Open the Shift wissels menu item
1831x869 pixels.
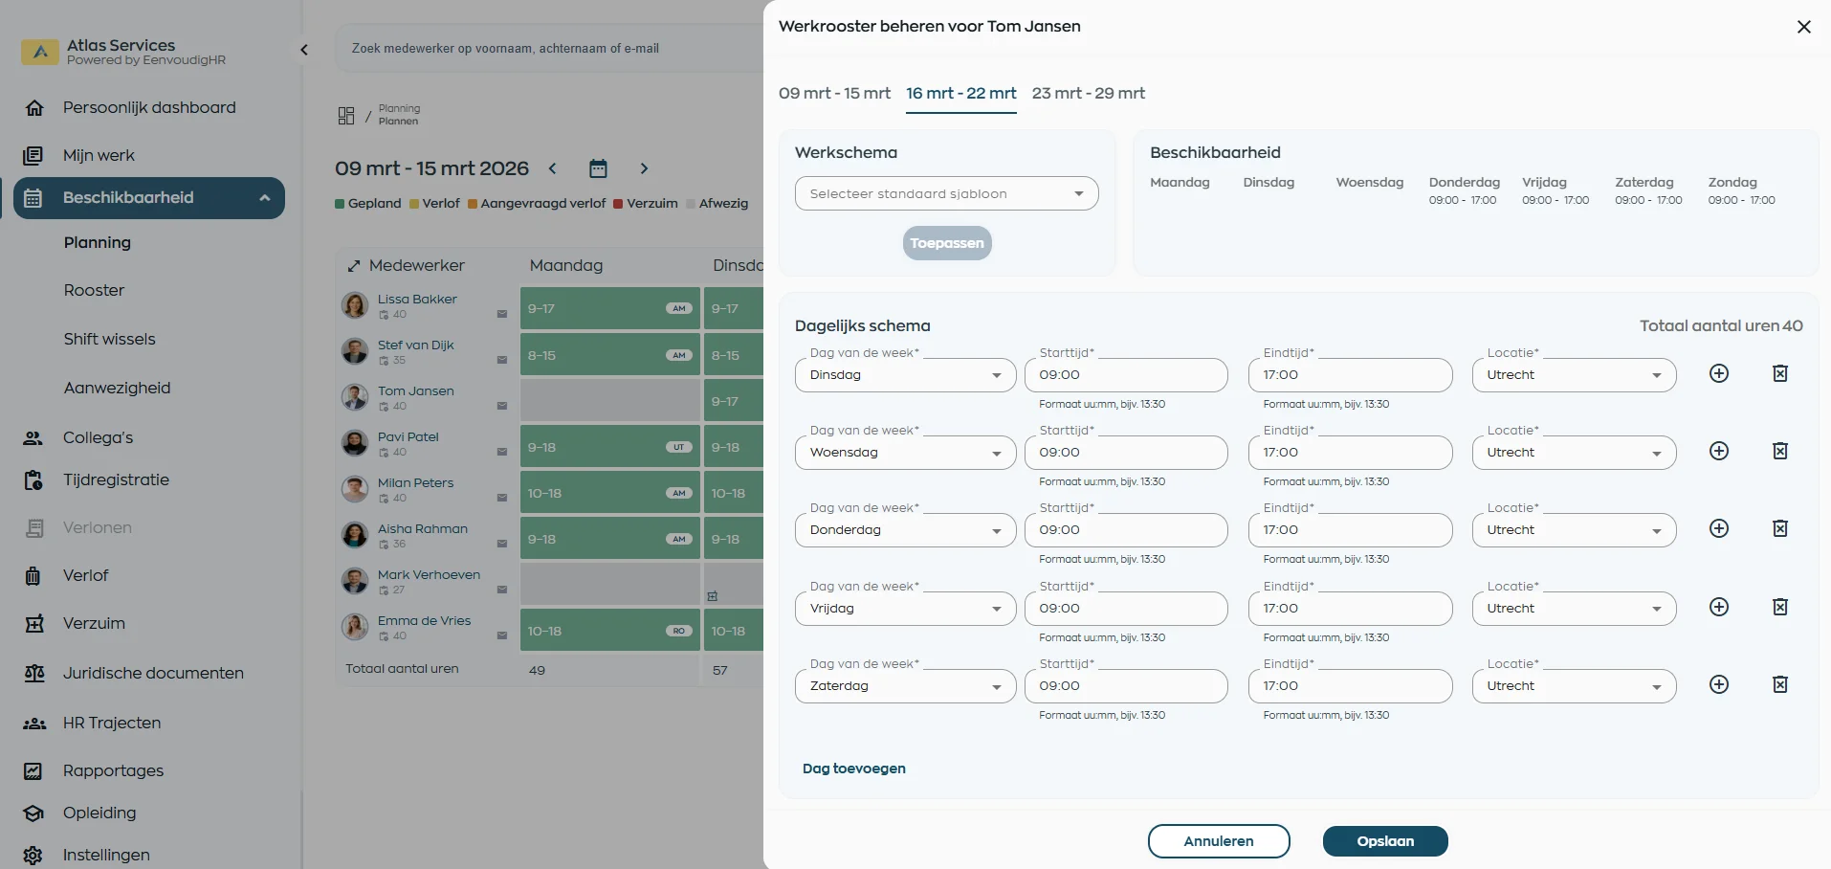109,339
